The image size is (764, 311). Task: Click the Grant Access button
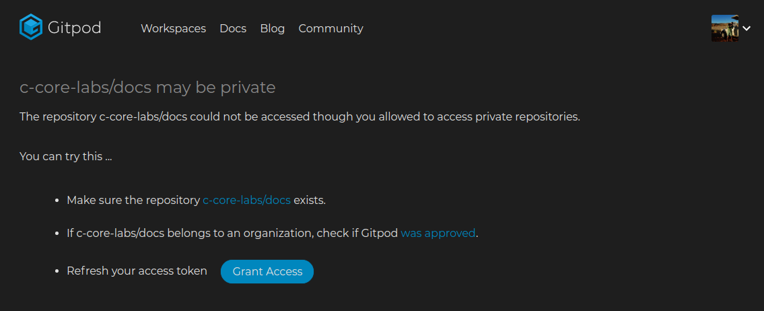point(267,271)
